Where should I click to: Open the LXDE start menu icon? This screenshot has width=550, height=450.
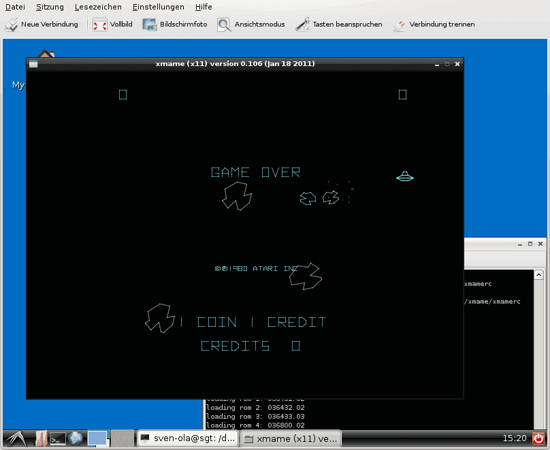[16, 439]
